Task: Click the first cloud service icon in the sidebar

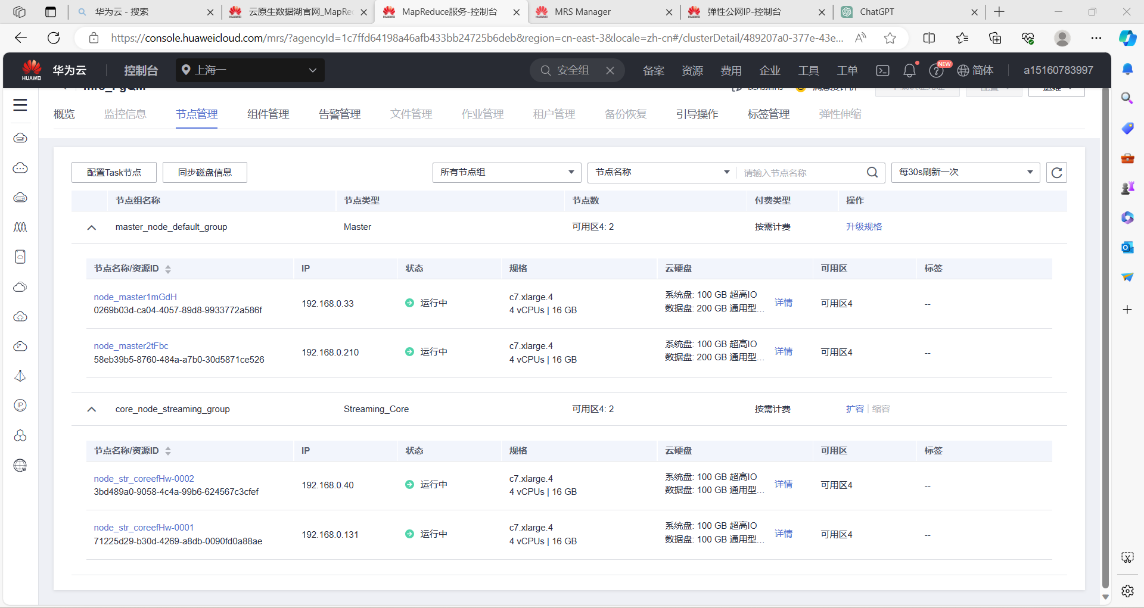Action: point(20,138)
